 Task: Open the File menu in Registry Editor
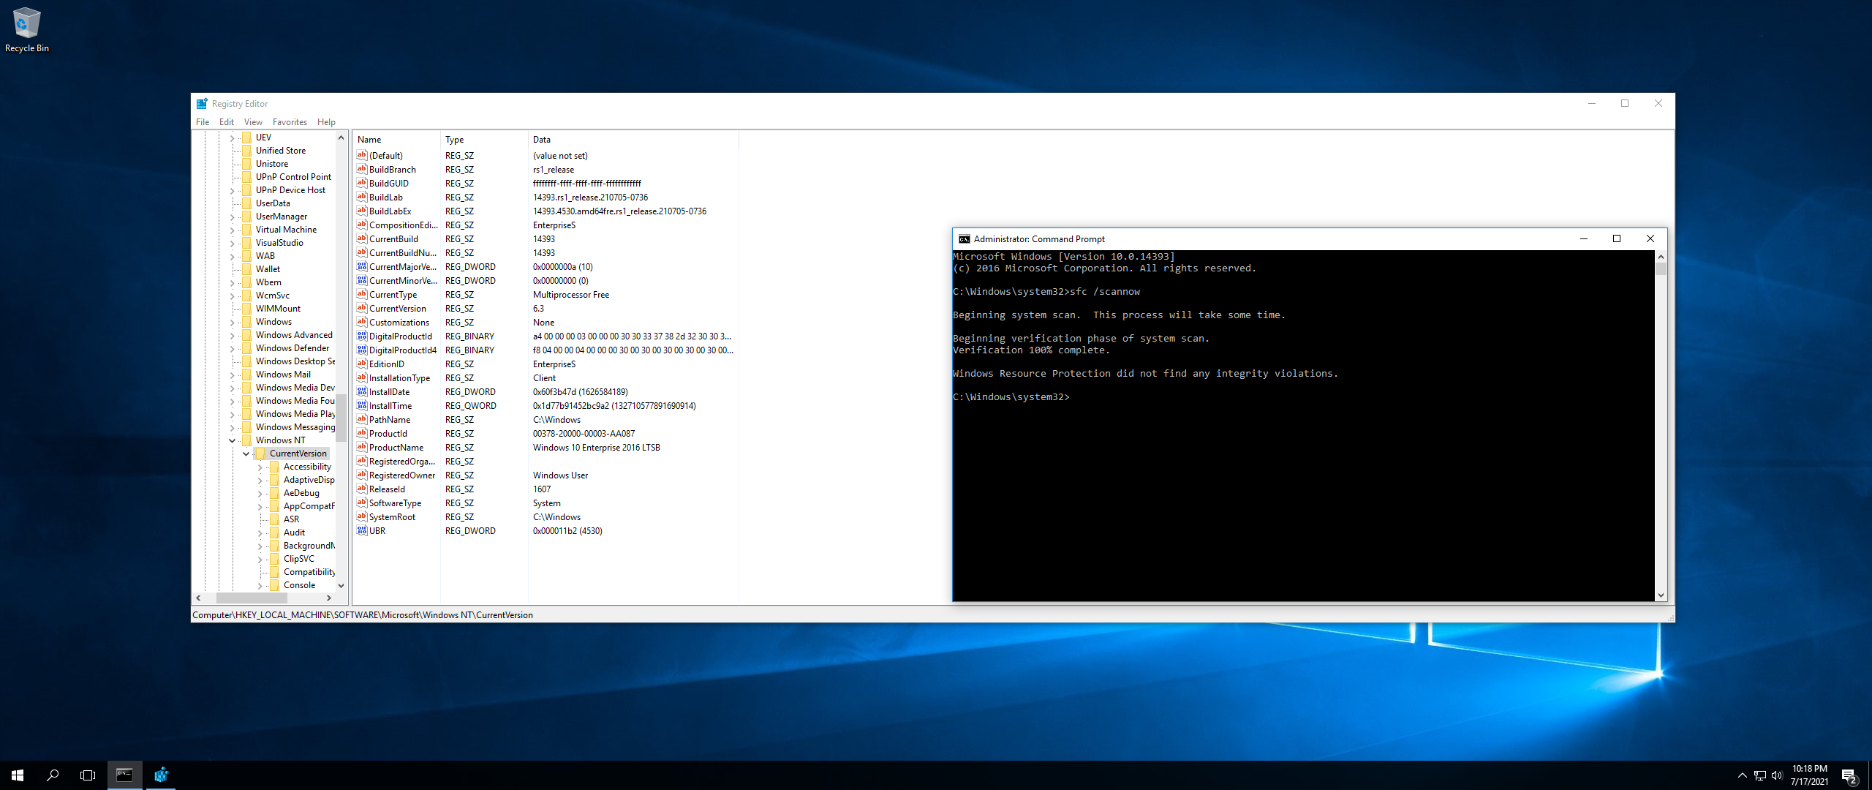[x=203, y=122]
